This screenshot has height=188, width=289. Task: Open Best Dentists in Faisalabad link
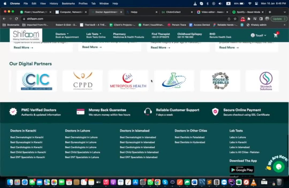(x=190, y=137)
